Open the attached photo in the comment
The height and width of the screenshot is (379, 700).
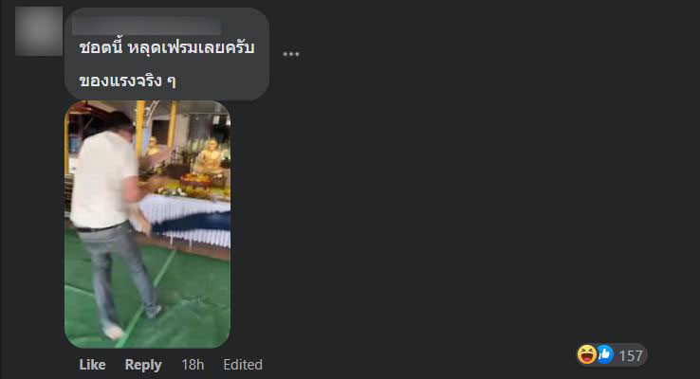[148, 225]
